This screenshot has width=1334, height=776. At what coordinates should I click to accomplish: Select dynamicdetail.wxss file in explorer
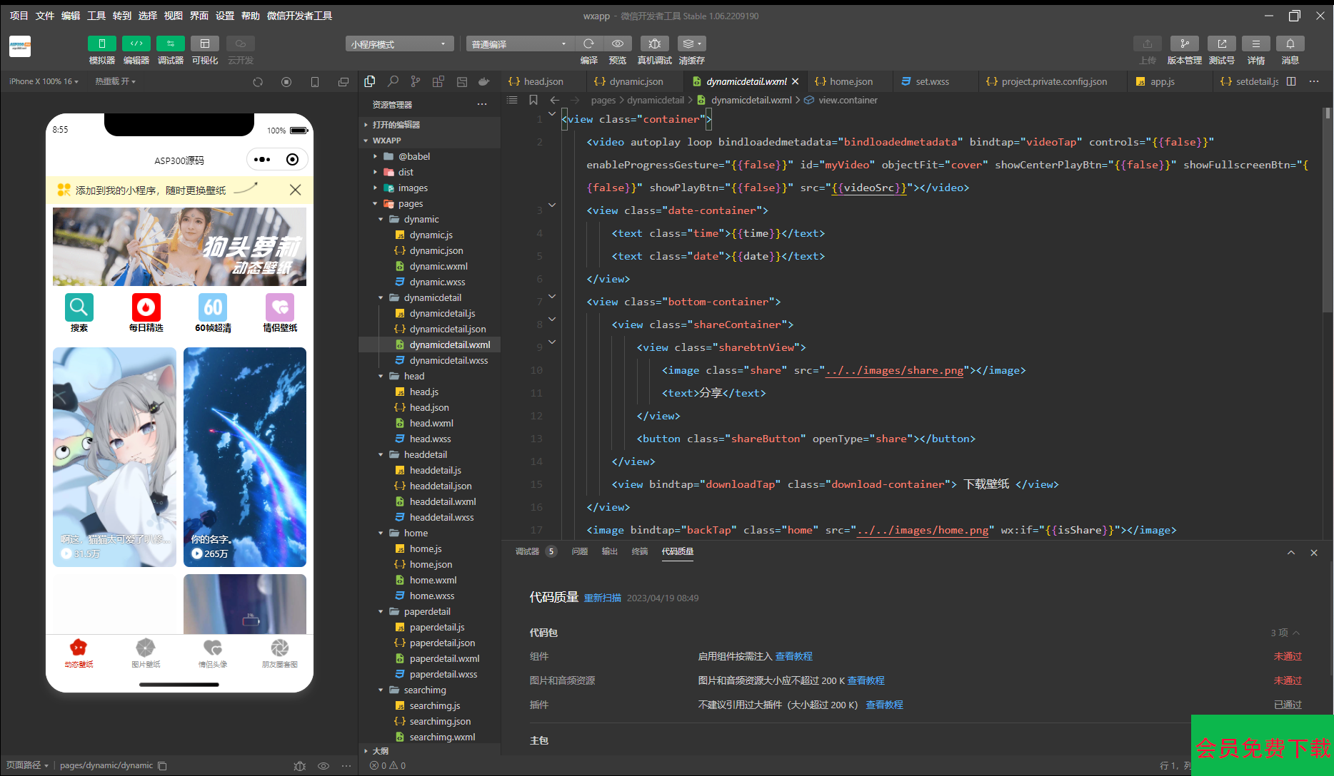click(x=448, y=361)
